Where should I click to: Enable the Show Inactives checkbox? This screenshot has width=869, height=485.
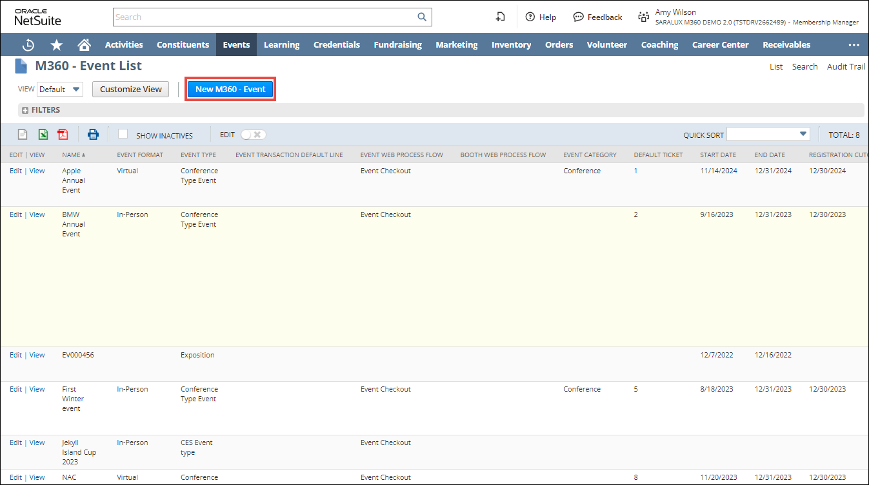pyautogui.click(x=123, y=134)
